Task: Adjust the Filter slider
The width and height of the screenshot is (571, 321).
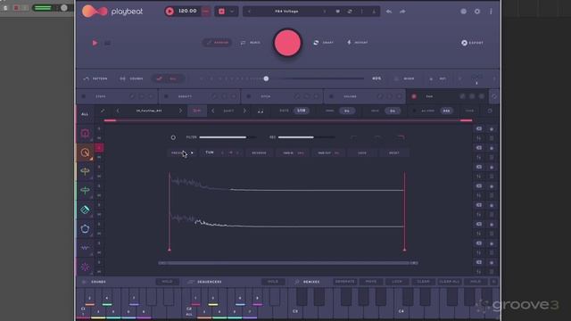Action: coord(228,137)
